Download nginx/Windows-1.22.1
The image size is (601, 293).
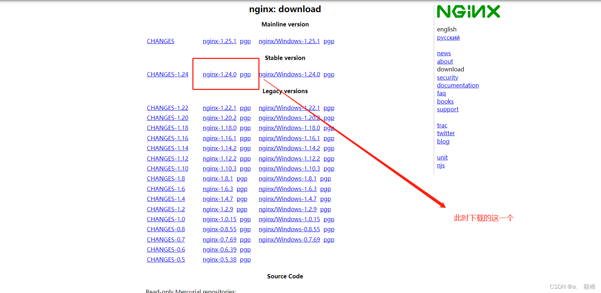click(x=289, y=108)
